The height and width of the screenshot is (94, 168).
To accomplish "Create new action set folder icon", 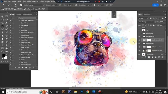I will point(26,67).
